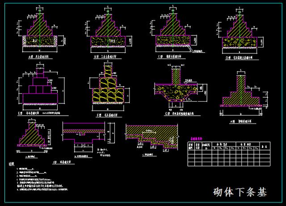Select the G型 trapezoid concrete foundation drawing

(x=181, y=87)
